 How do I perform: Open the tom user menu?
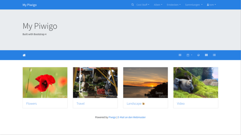tap(211, 5)
